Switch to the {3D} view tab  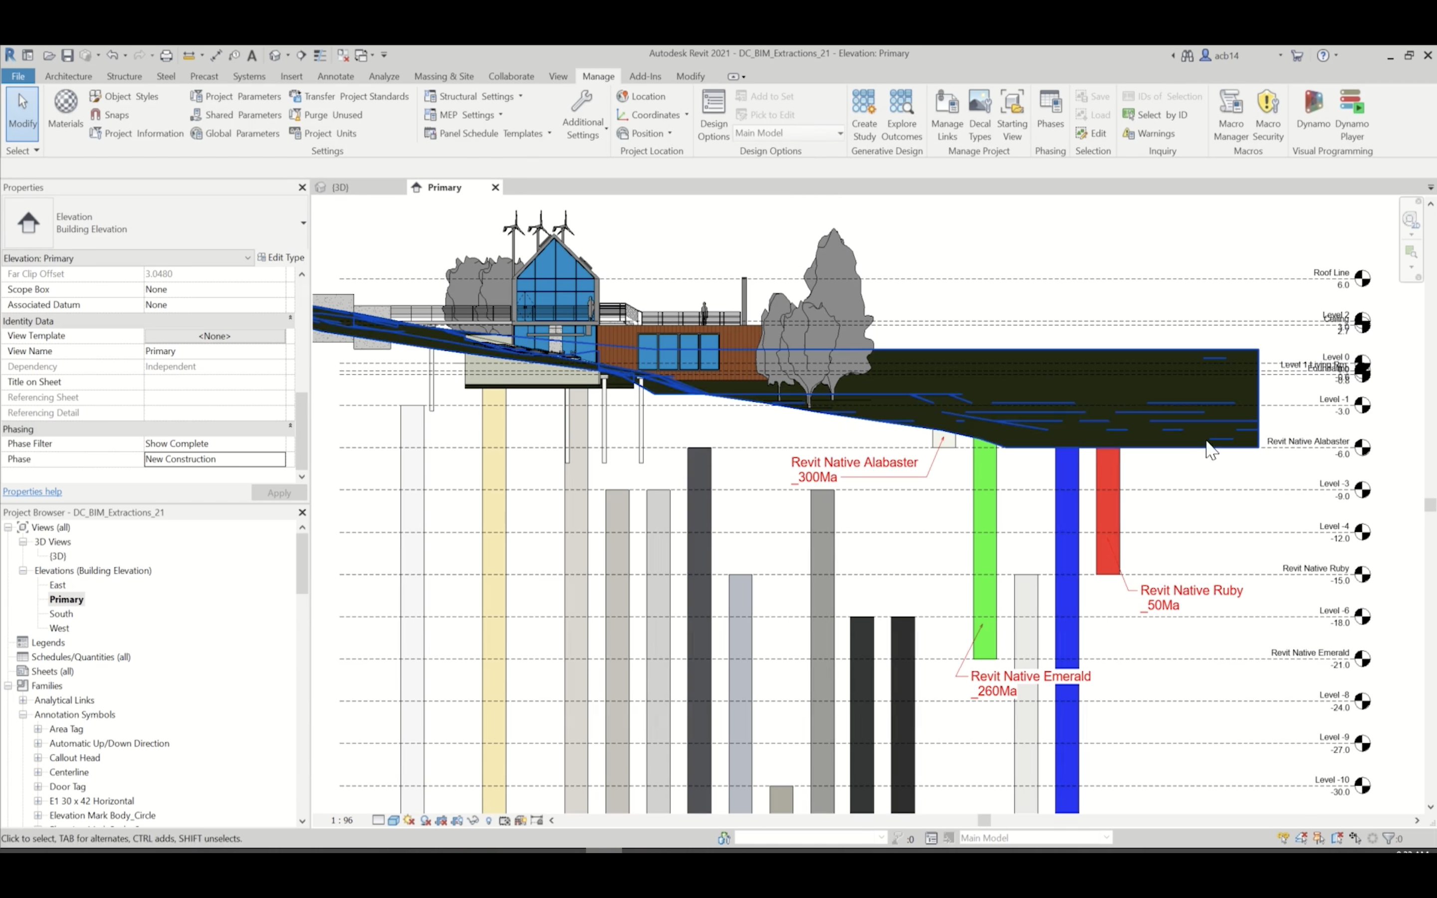(x=341, y=188)
